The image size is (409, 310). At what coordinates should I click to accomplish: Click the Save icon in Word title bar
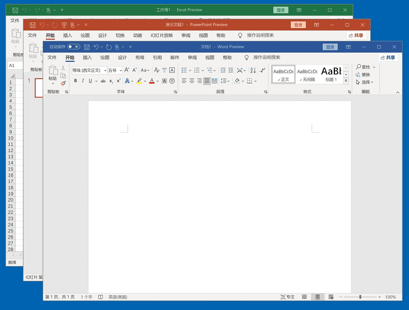click(x=87, y=47)
